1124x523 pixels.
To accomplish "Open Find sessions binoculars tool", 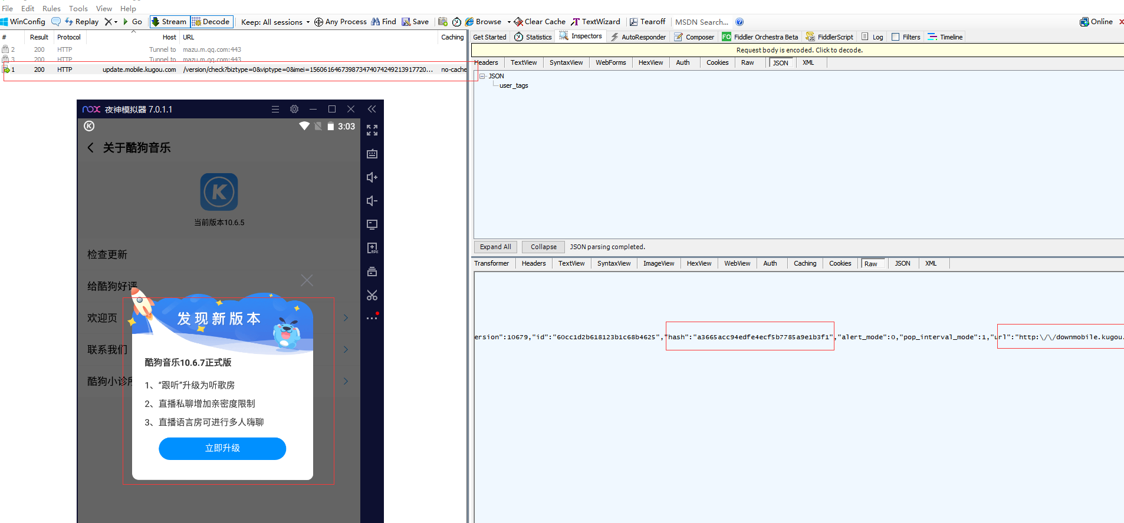I will [x=383, y=22].
